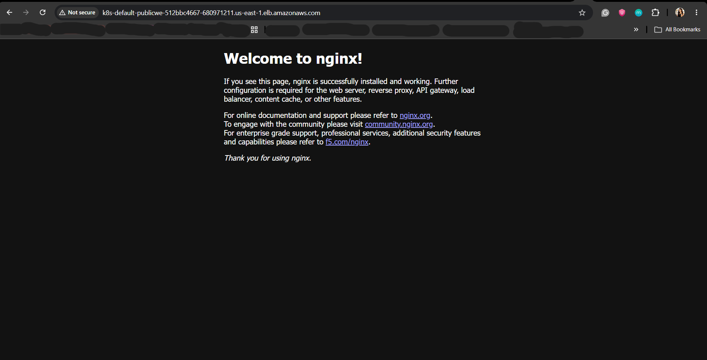Click the forward navigation arrow

26,13
